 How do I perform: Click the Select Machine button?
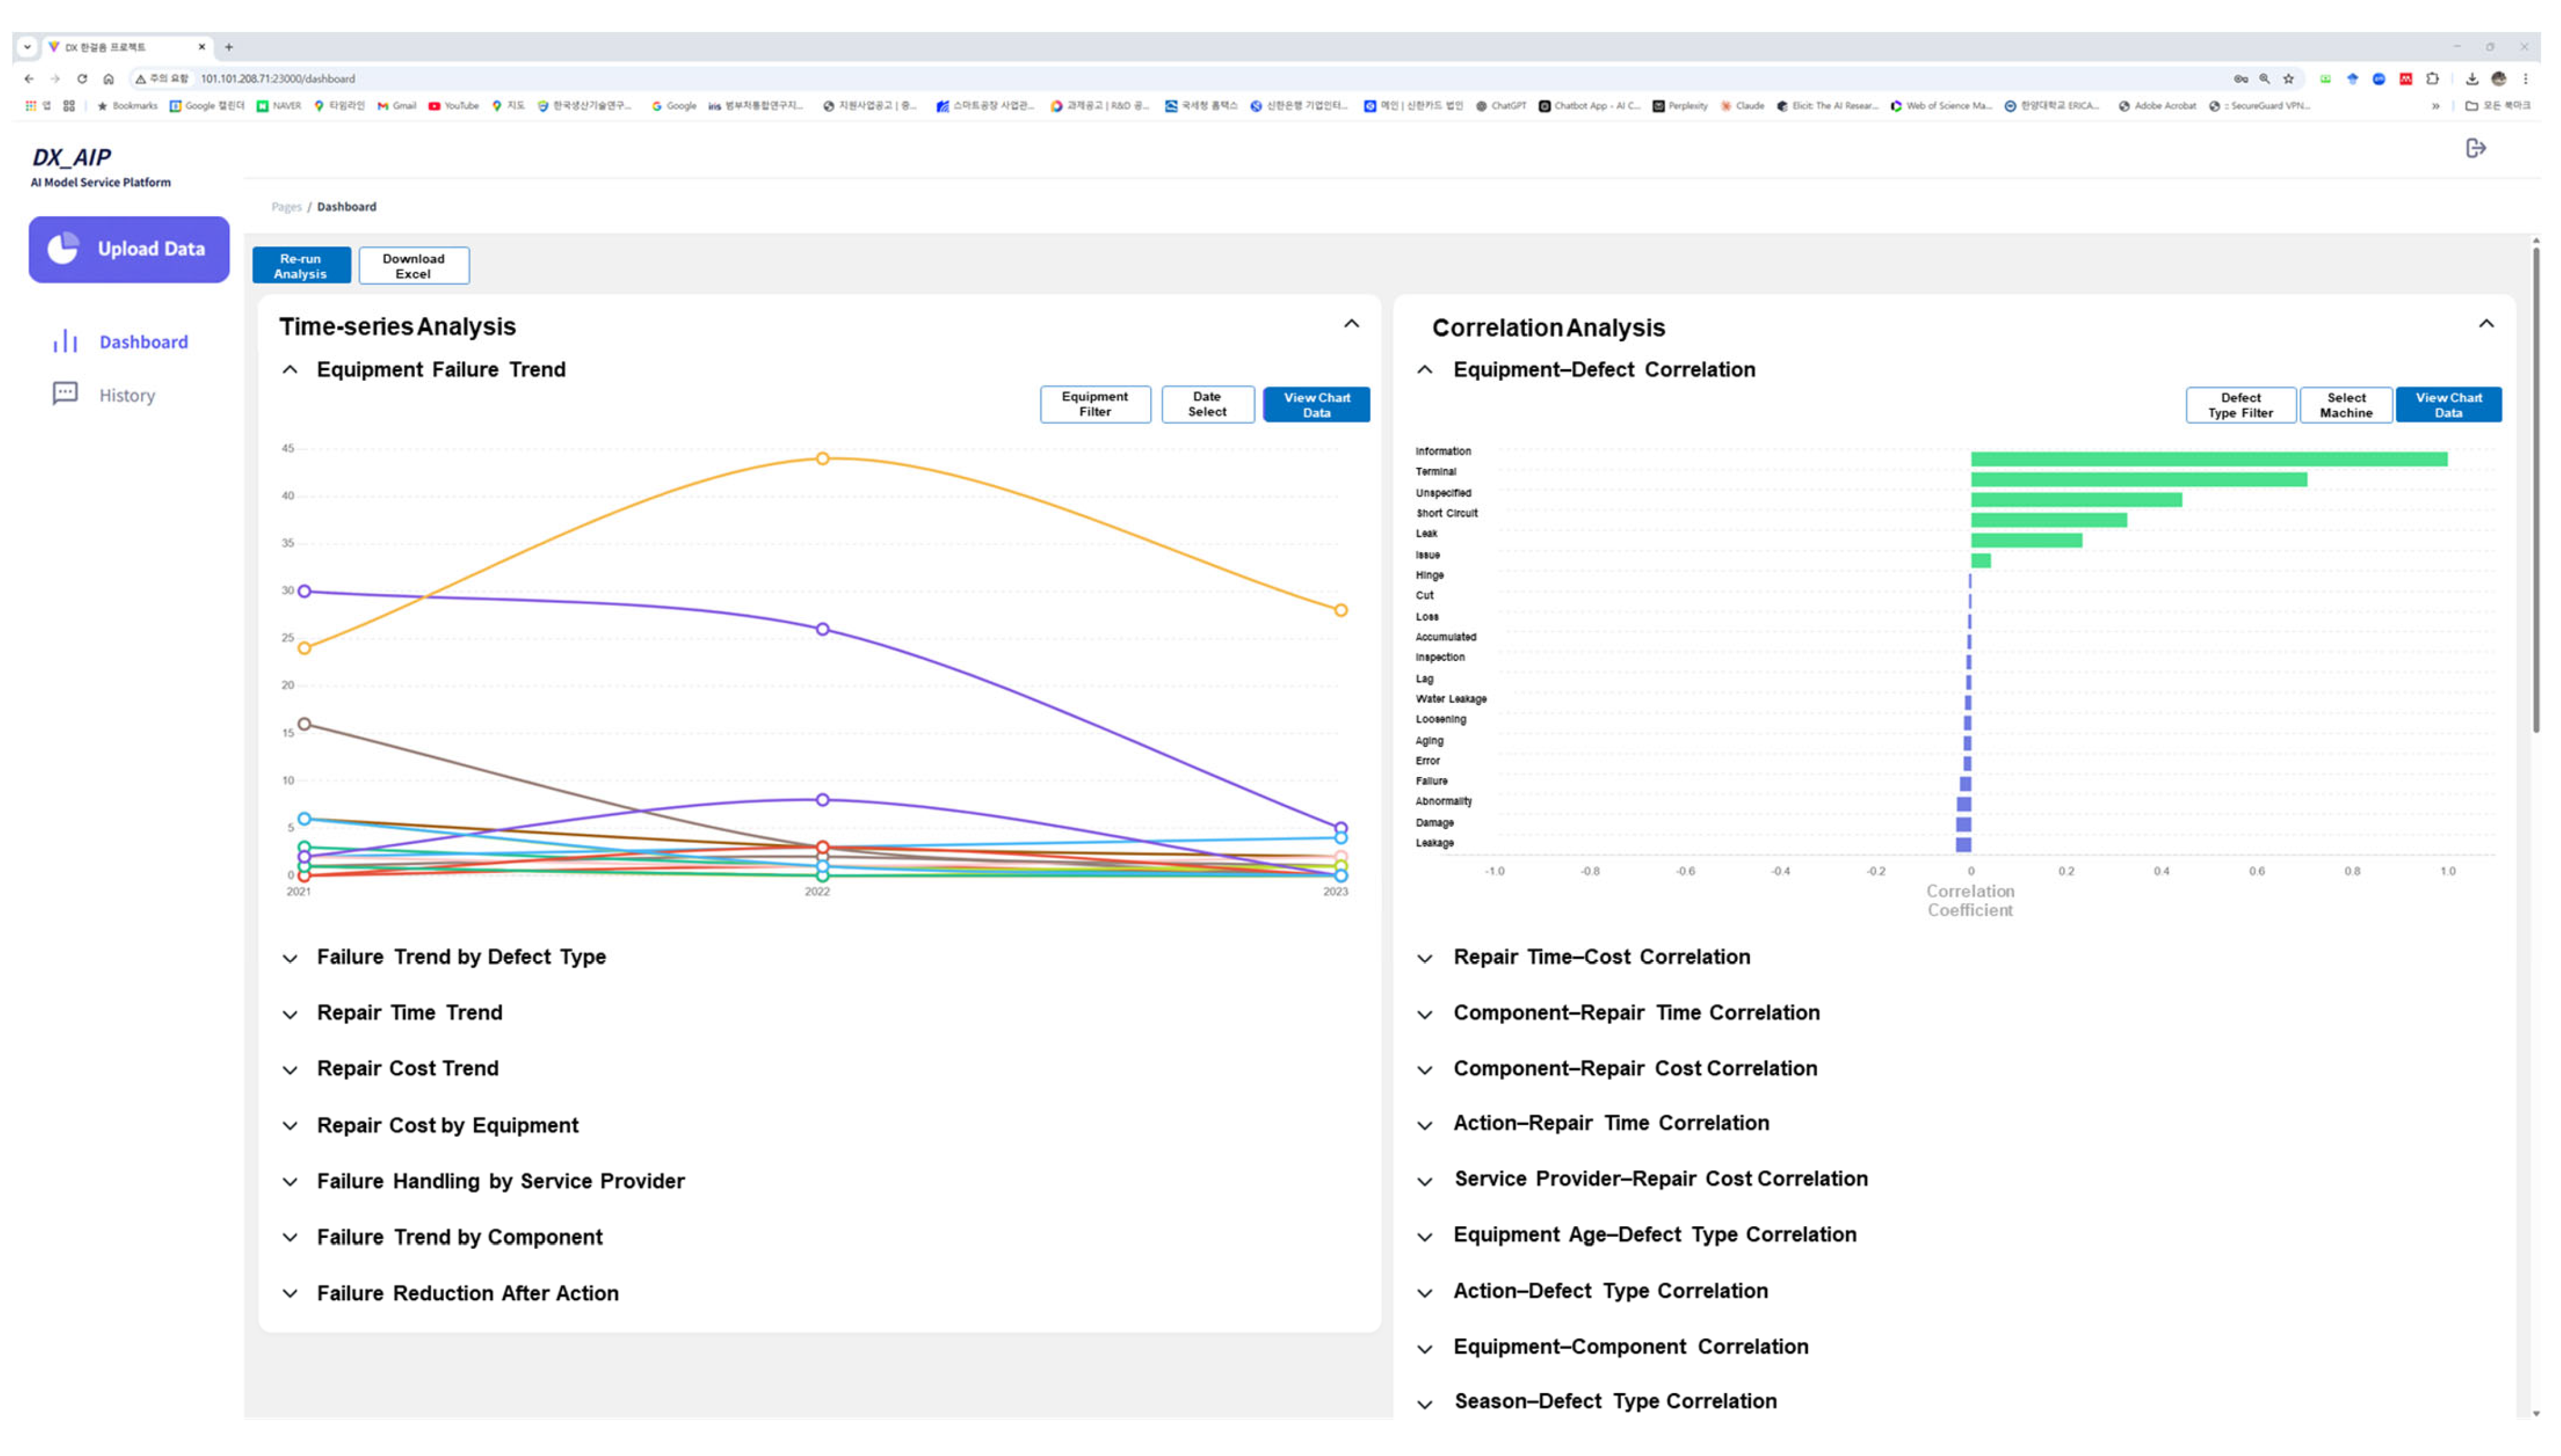(2345, 405)
